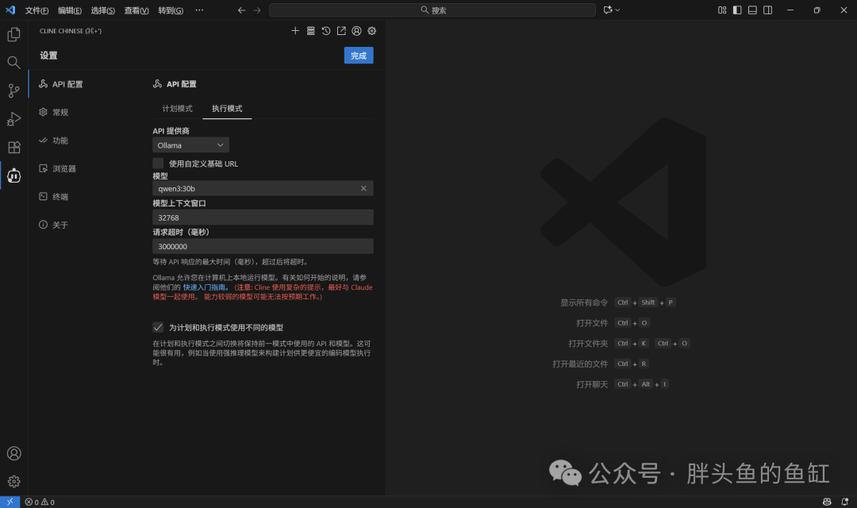
Task: Open the Copilot chat icon in title bar
Action: pyautogui.click(x=607, y=10)
